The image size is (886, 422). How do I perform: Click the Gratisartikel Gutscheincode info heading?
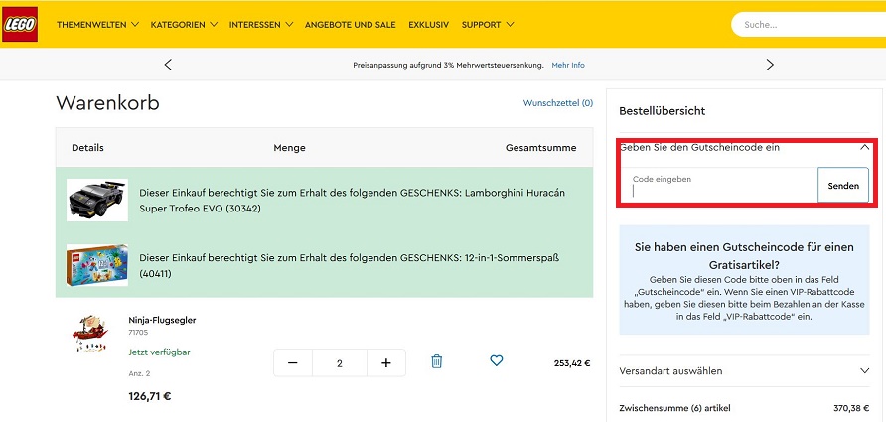744,256
